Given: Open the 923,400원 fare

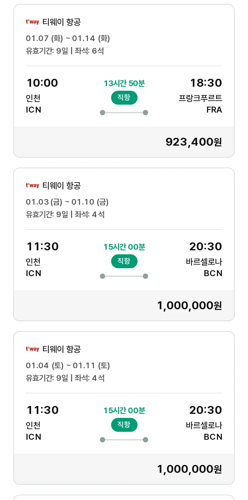Looking at the screenshot, I should tap(194, 142).
